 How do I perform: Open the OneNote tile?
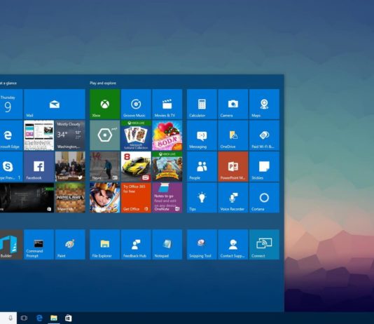(x=167, y=198)
